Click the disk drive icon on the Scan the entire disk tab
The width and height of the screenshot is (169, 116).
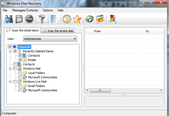tap(44, 31)
